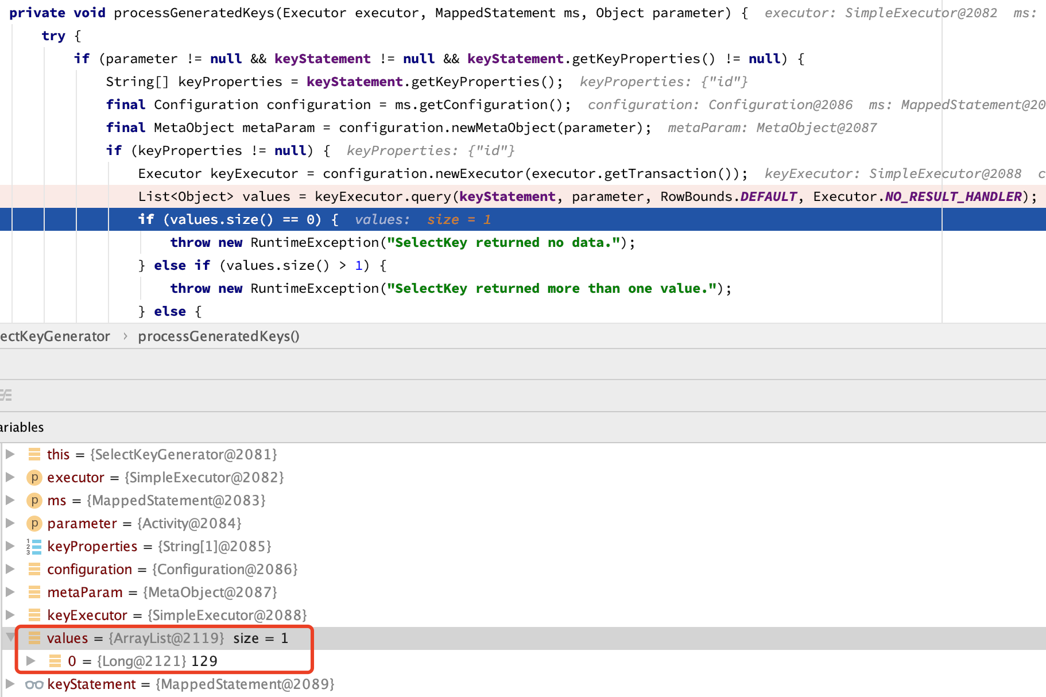Select 'values = {ArrayList@2119}' row
Screen dimensions: 1046x697
tap(523, 638)
